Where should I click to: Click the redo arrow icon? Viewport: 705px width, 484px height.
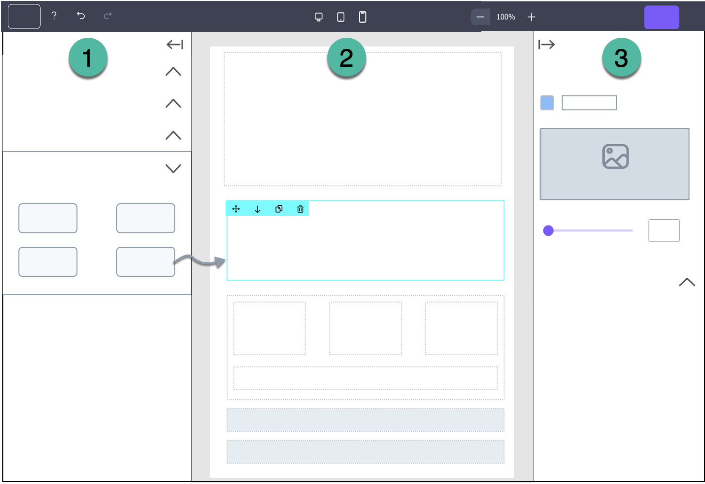pyautogui.click(x=107, y=16)
